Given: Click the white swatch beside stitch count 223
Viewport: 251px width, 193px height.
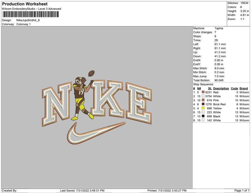Looking at the screenshot, I should tap(203, 112).
